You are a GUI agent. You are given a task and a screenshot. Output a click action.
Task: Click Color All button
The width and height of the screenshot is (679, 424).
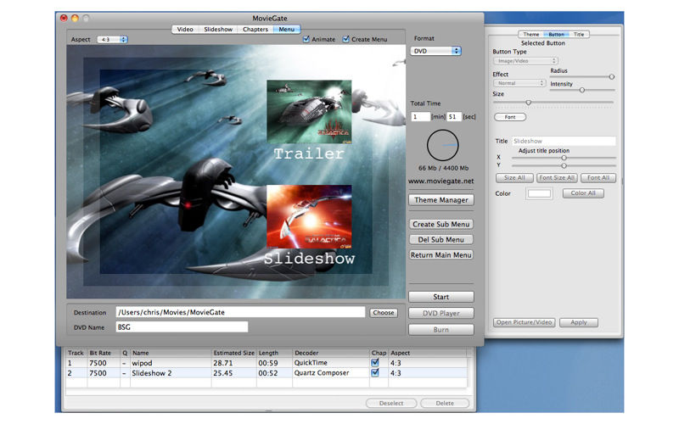583,193
